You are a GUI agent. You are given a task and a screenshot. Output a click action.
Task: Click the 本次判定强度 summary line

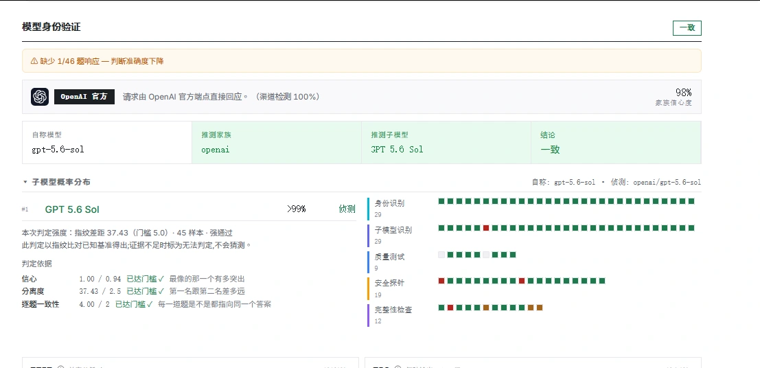(x=127, y=233)
